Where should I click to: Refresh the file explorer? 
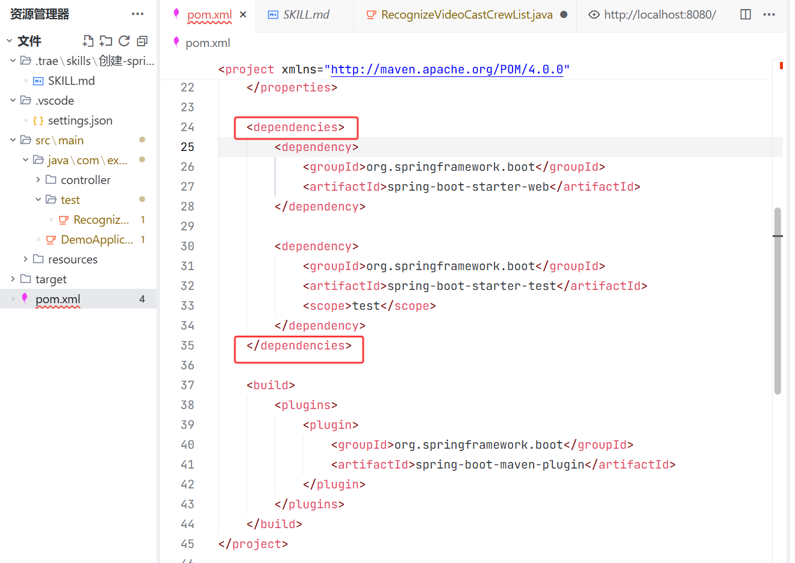[124, 41]
